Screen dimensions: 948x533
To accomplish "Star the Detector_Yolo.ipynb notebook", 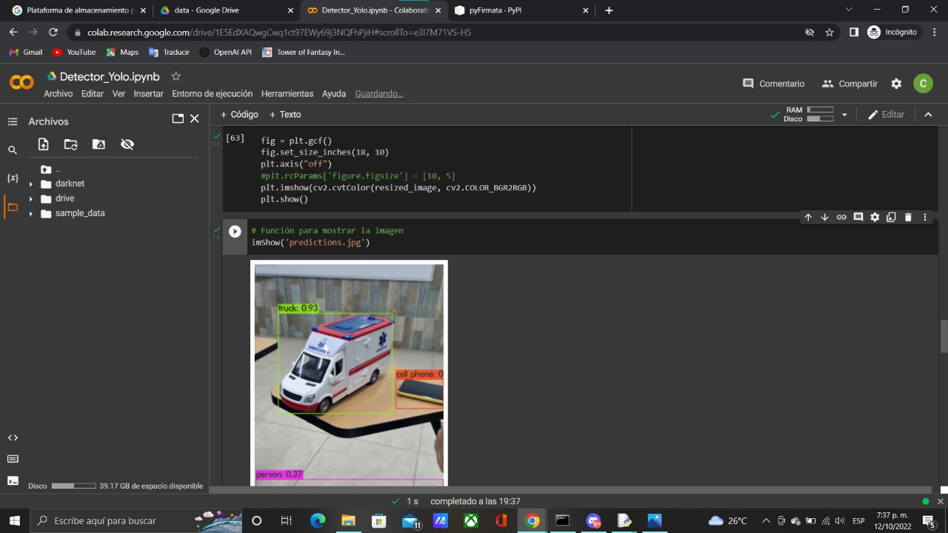I will (176, 76).
